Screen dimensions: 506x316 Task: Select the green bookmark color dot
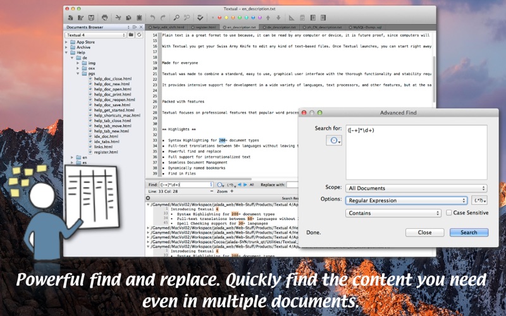[x=240, y=18]
